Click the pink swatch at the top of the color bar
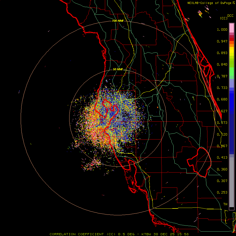Screen dimensions: 236x236 click(232, 28)
